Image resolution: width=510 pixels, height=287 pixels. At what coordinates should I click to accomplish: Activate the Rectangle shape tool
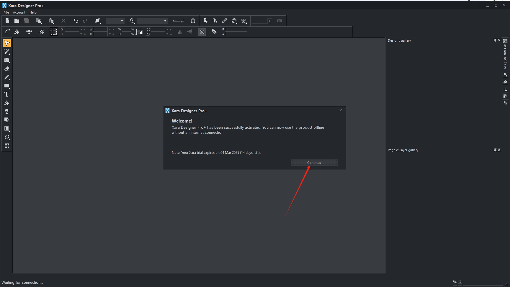click(7, 86)
